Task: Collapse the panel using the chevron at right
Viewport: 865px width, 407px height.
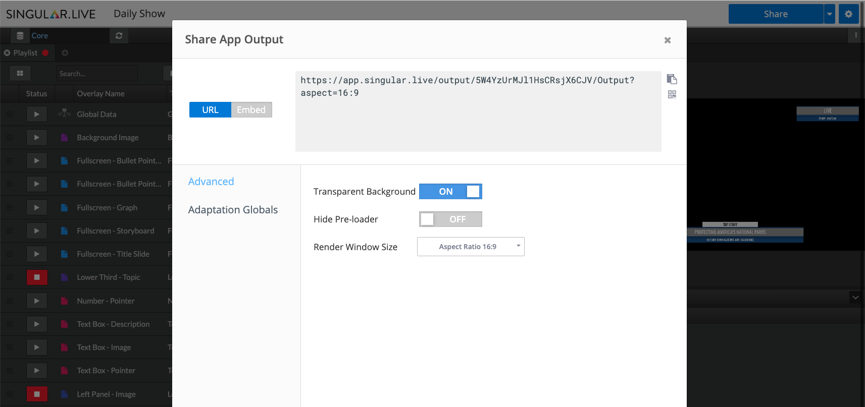Action: tap(855, 298)
